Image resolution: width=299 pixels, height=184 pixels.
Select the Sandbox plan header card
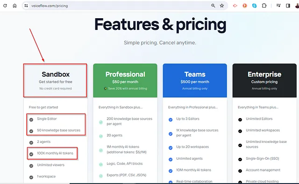(x=55, y=80)
